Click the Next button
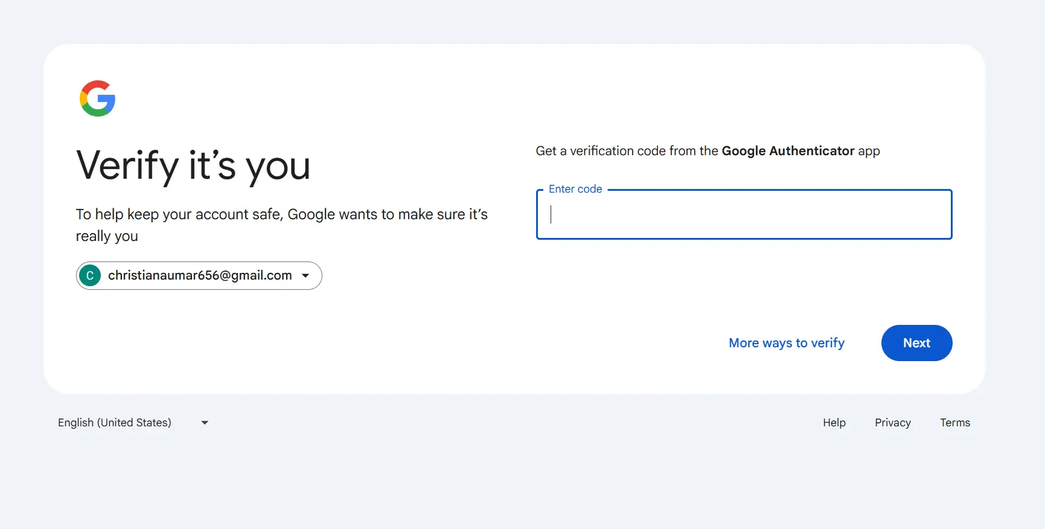The height and width of the screenshot is (529, 1045). pos(916,343)
